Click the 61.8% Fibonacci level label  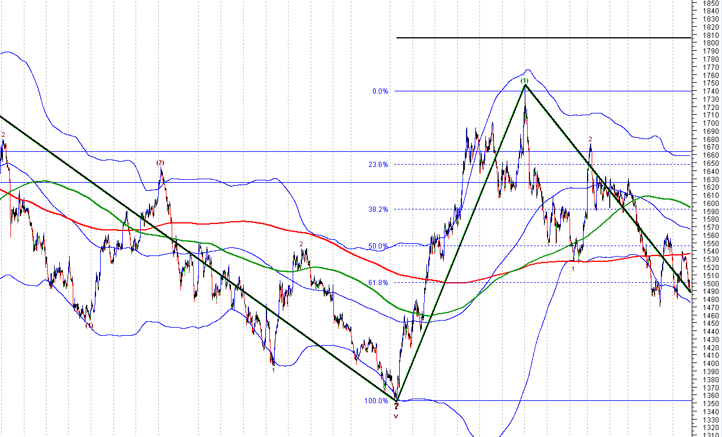tap(378, 283)
